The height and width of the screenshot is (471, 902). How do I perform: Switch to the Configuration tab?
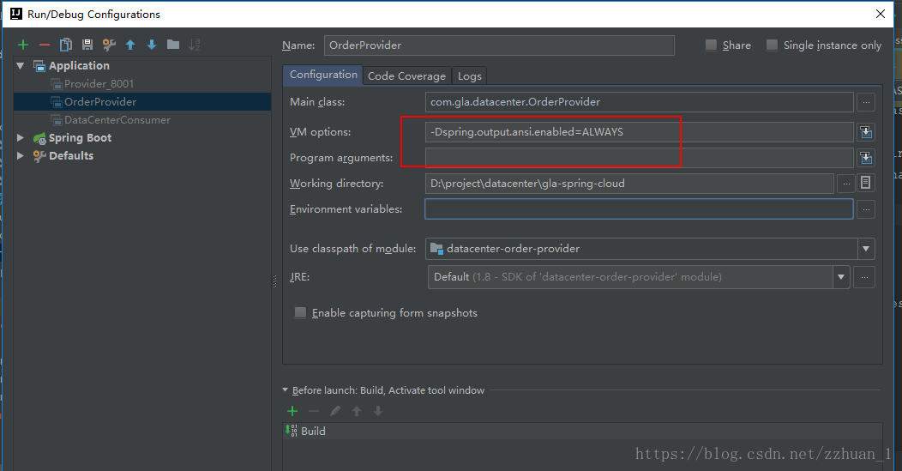click(x=323, y=75)
